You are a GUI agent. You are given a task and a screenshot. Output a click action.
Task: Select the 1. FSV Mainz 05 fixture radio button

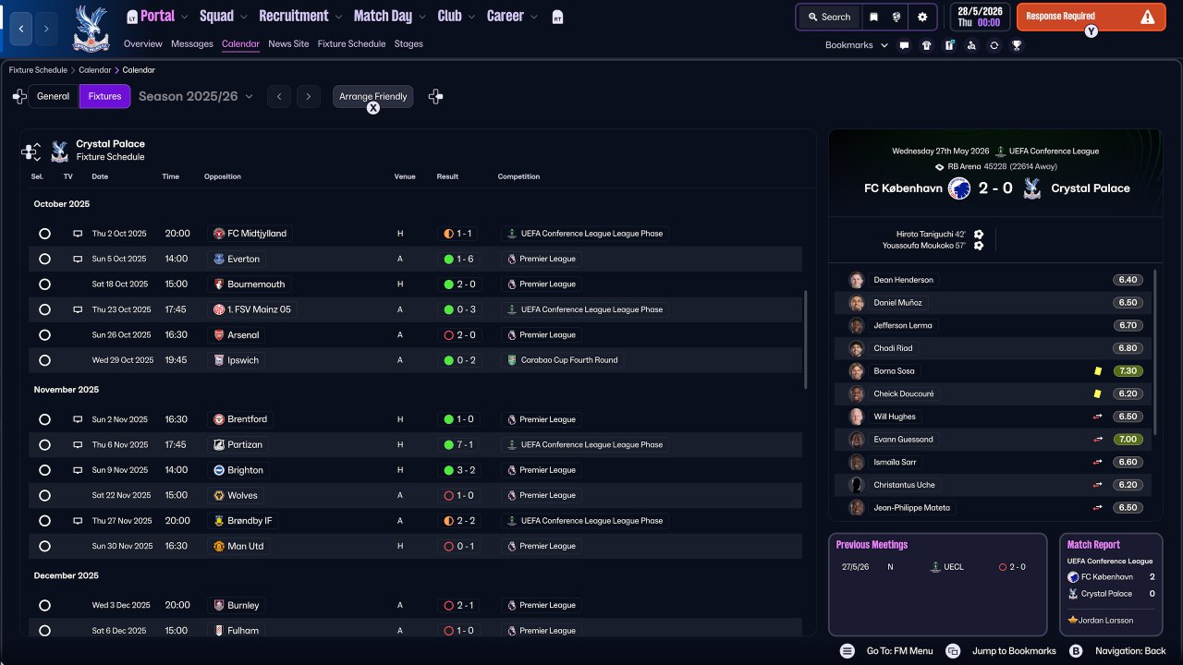click(x=44, y=309)
